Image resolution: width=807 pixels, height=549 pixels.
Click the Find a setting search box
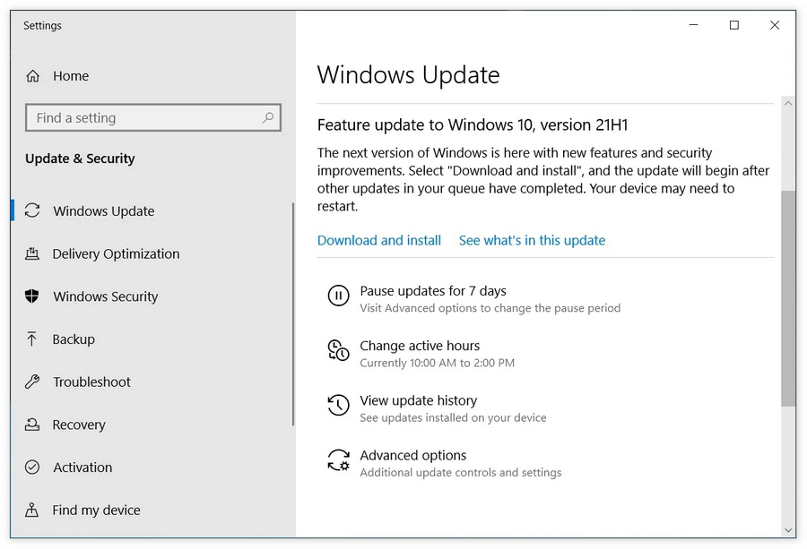pyautogui.click(x=143, y=117)
